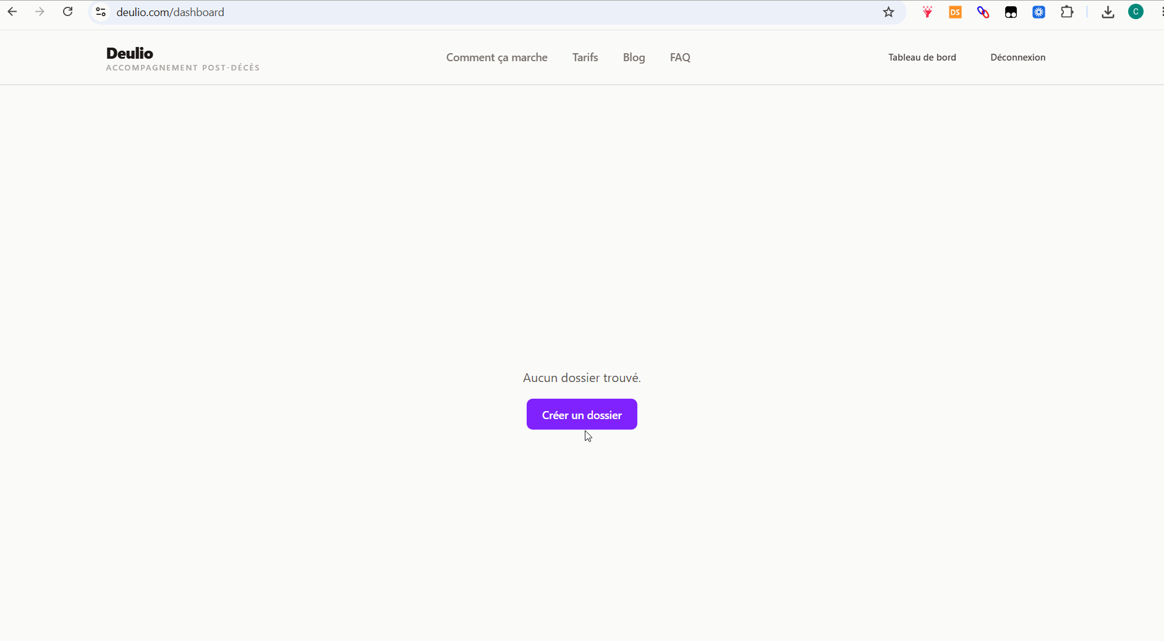The height and width of the screenshot is (641, 1164).
Task: Click the Créer un dossier button
Action: (x=582, y=414)
